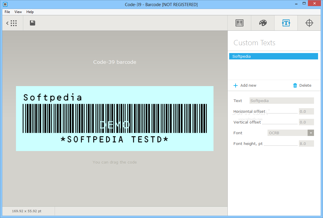Expand the Font dropdown arrow
This screenshot has width=323, height=218.
click(311, 133)
